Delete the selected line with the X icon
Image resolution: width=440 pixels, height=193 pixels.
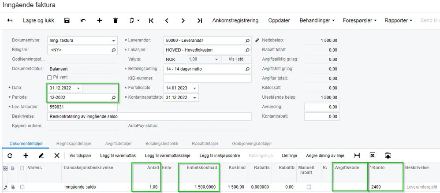(x=57, y=156)
